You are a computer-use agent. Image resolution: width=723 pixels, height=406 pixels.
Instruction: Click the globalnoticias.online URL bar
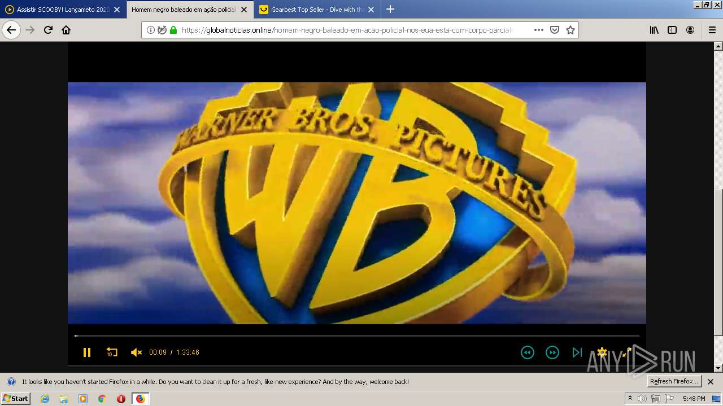(347, 30)
